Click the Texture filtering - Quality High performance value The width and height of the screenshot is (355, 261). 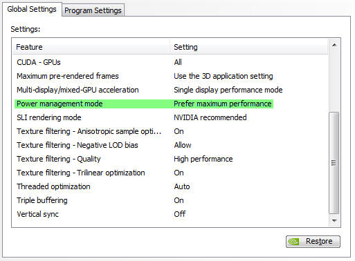[x=203, y=159]
